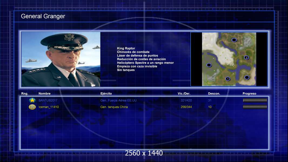Screen dimensions: 288x162
Task: Click the Descon. column header
Action: pyautogui.click(x=214, y=94)
